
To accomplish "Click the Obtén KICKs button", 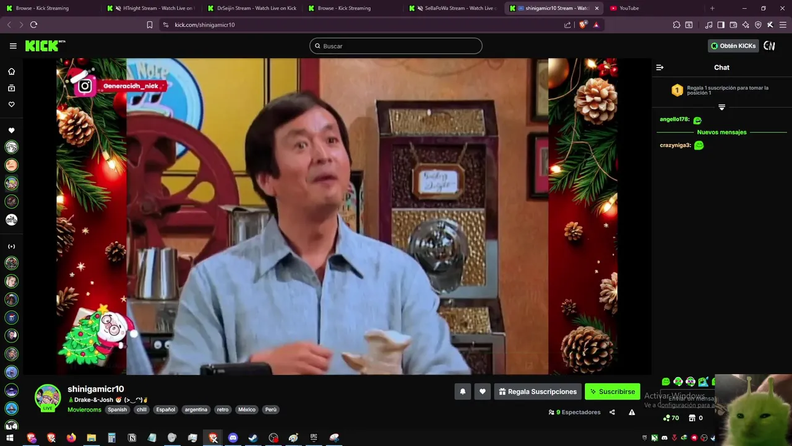I will 733,46.
